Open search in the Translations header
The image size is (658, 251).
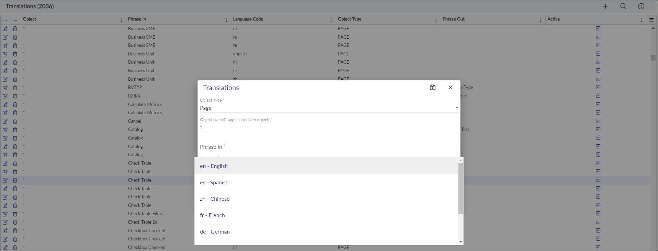pos(623,6)
